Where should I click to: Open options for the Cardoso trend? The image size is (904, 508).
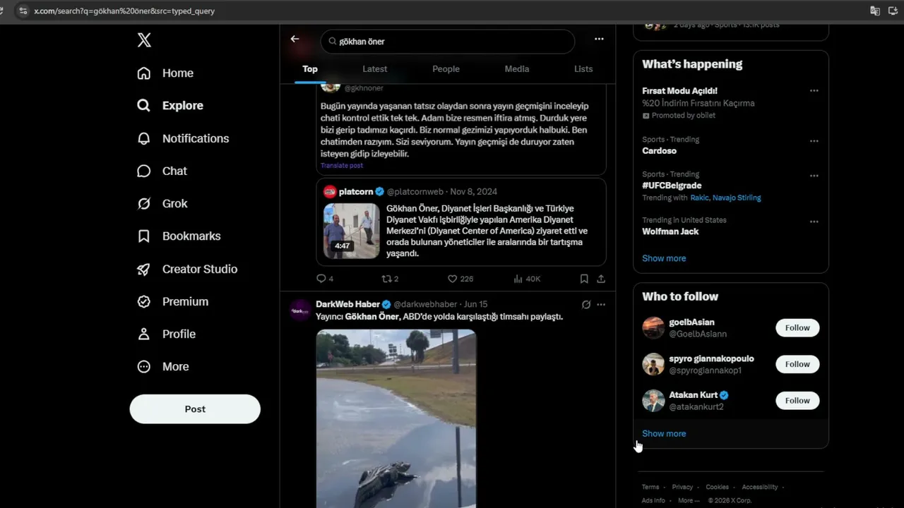[x=814, y=141]
